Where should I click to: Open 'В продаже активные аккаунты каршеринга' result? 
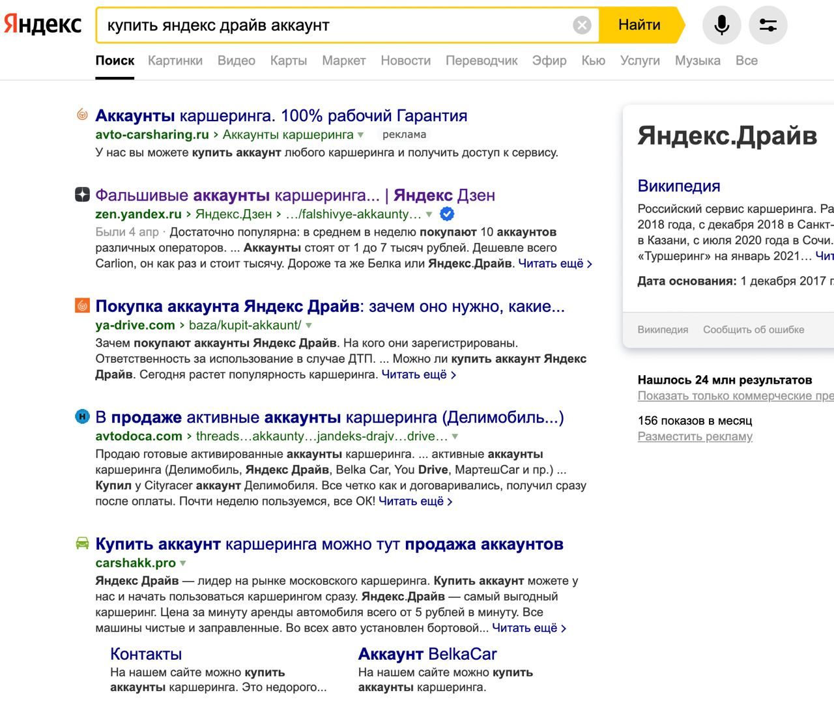[x=330, y=417]
